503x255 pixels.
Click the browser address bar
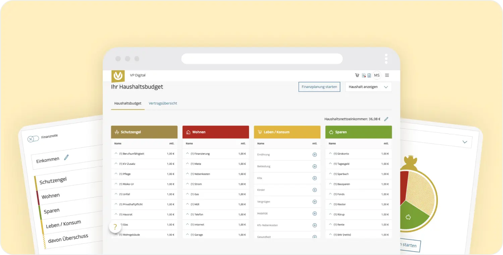262,59
